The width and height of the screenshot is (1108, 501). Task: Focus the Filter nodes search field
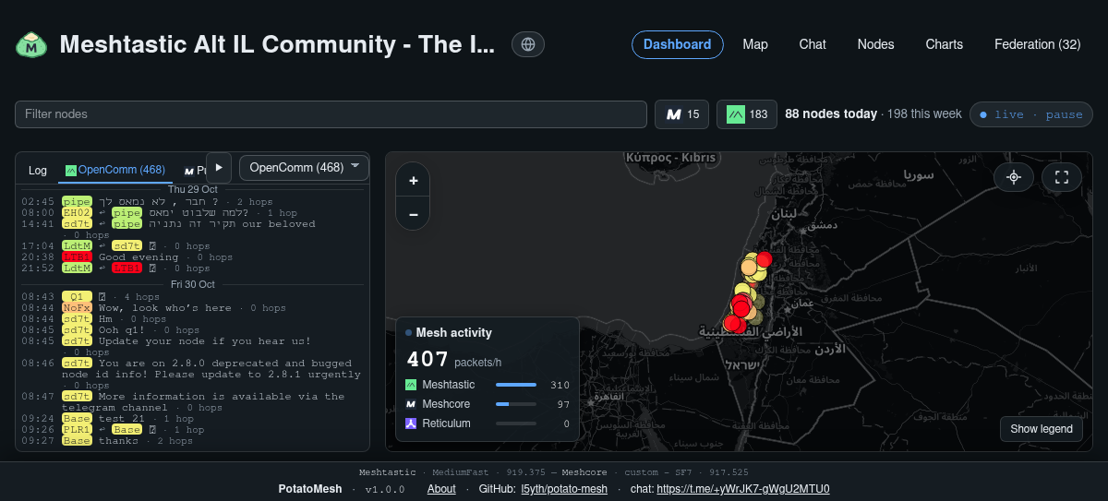click(331, 114)
